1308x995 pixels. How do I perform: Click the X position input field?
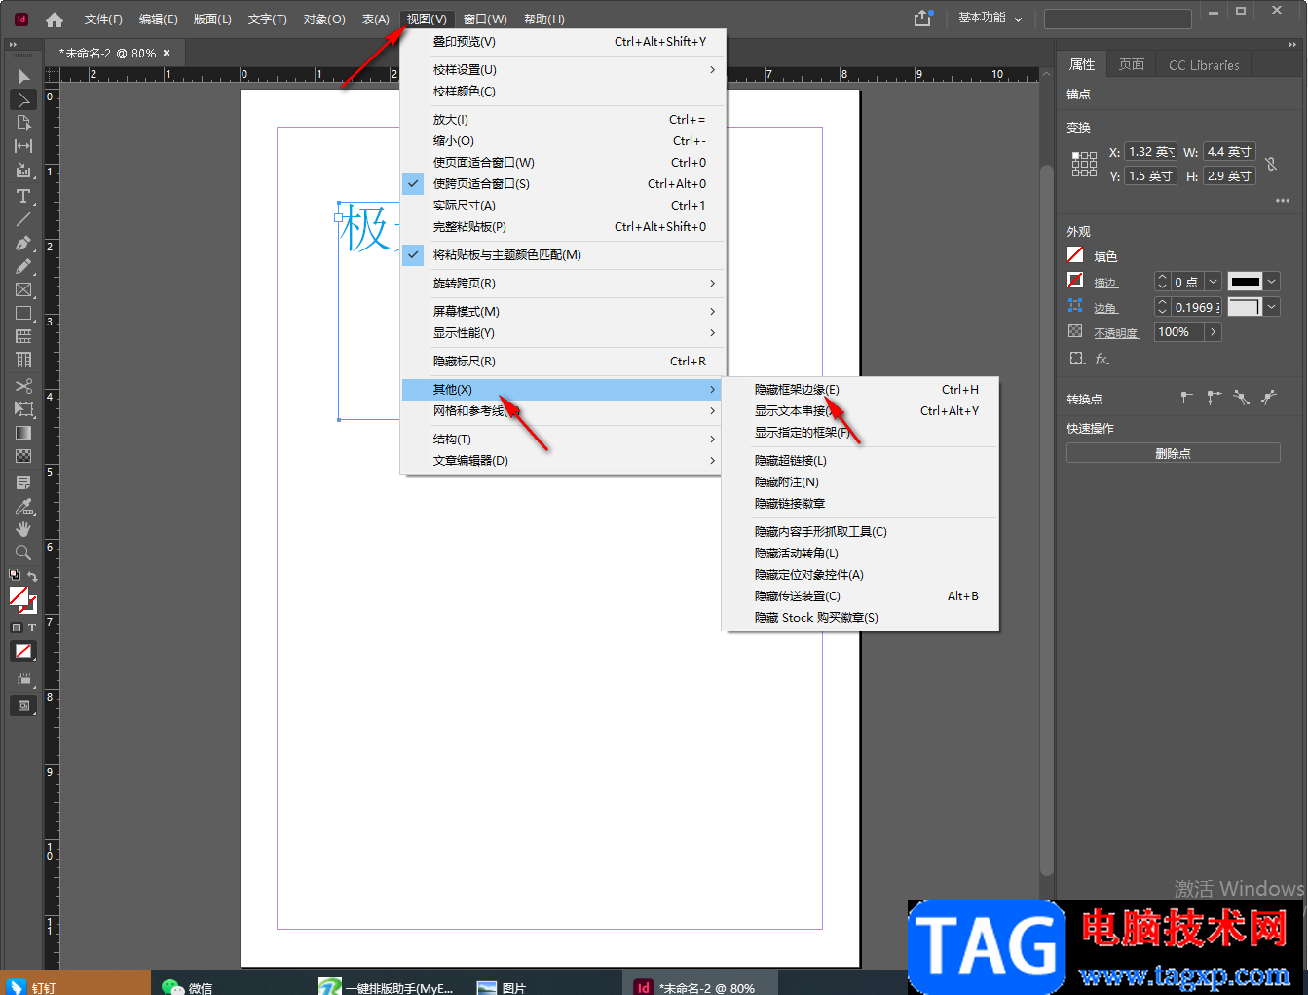1151,152
